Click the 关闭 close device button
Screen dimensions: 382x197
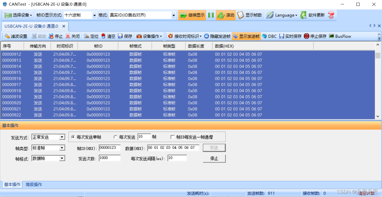click(72, 36)
